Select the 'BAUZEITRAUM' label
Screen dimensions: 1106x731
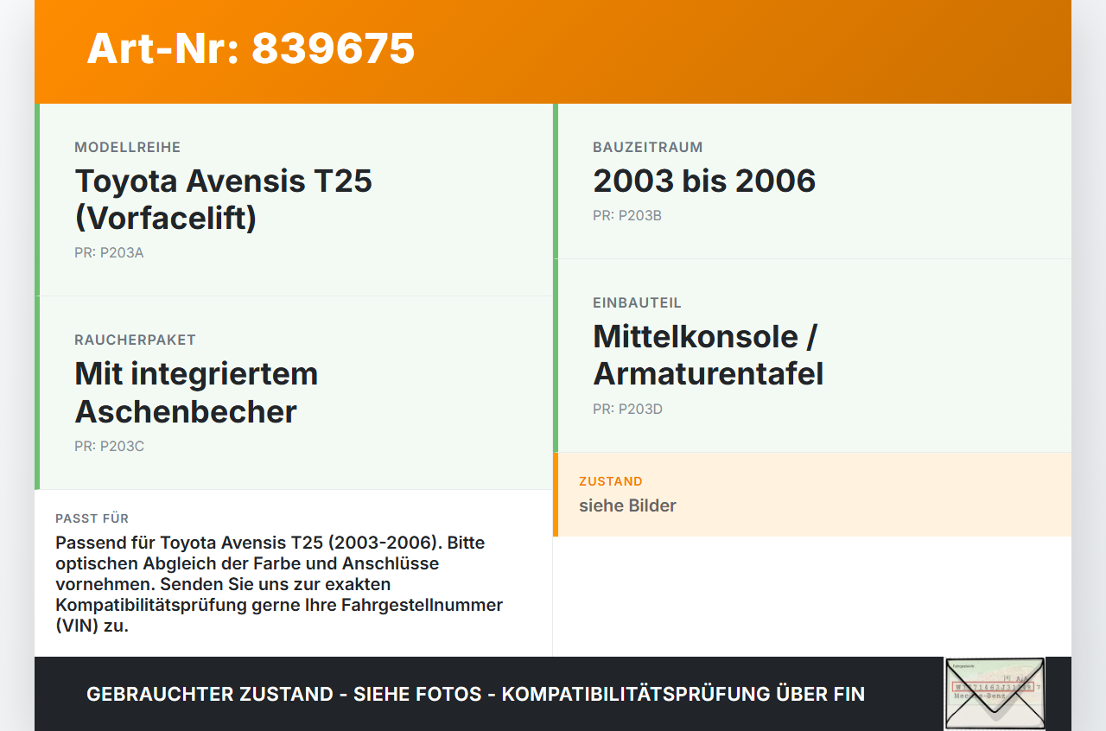(x=647, y=148)
